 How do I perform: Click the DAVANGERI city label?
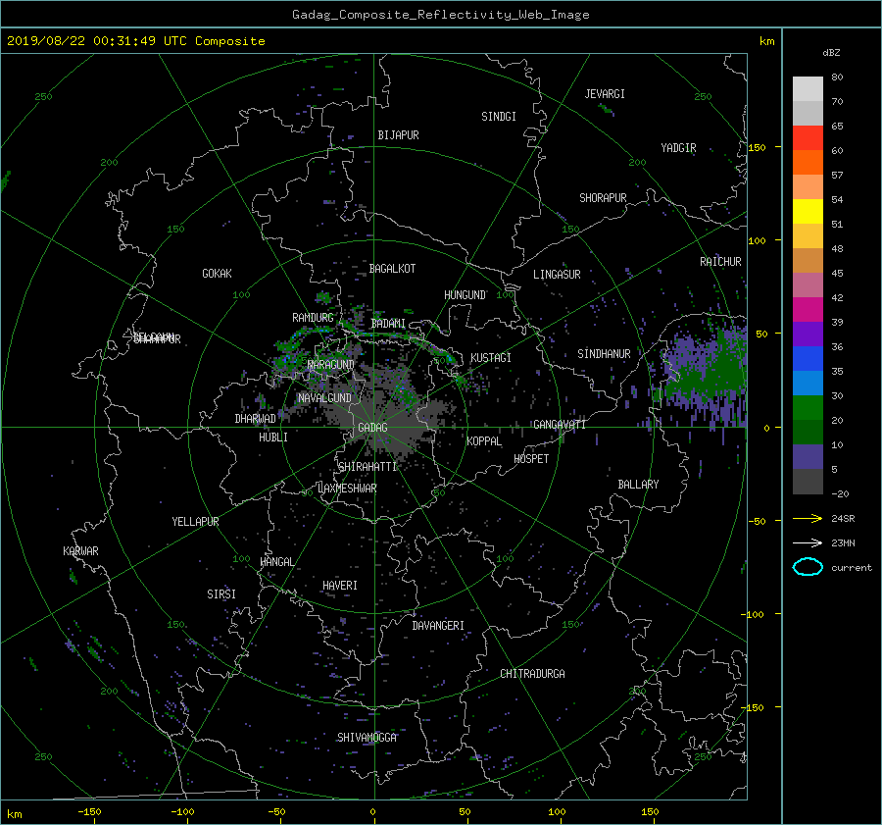pyautogui.click(x=438, y=626)
